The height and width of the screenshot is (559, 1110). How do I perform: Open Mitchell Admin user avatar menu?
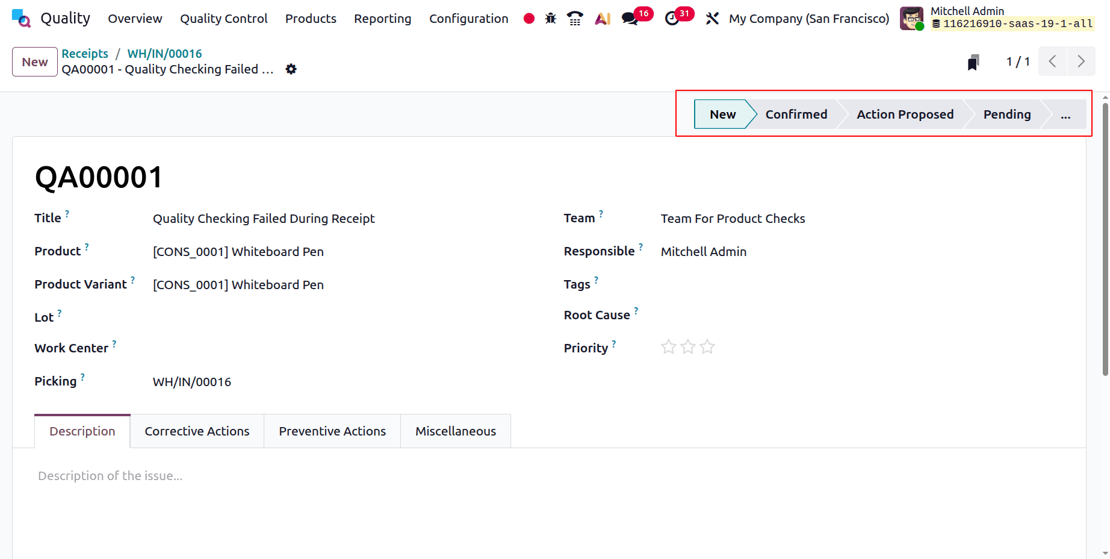(911, 18)
